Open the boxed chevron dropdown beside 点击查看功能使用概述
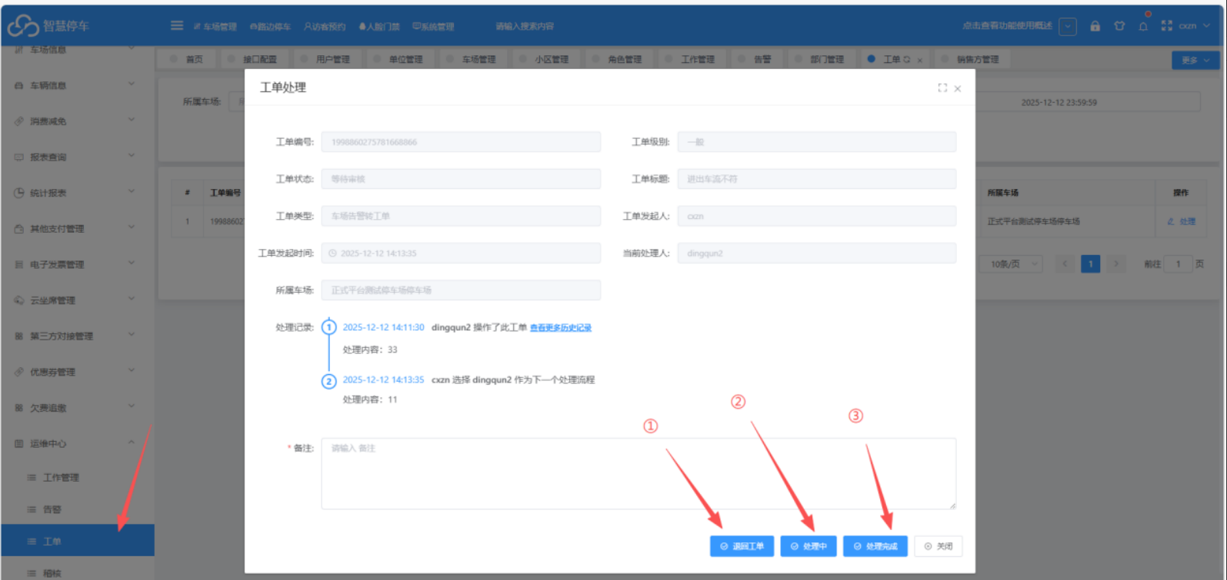 click(1068, 26)
